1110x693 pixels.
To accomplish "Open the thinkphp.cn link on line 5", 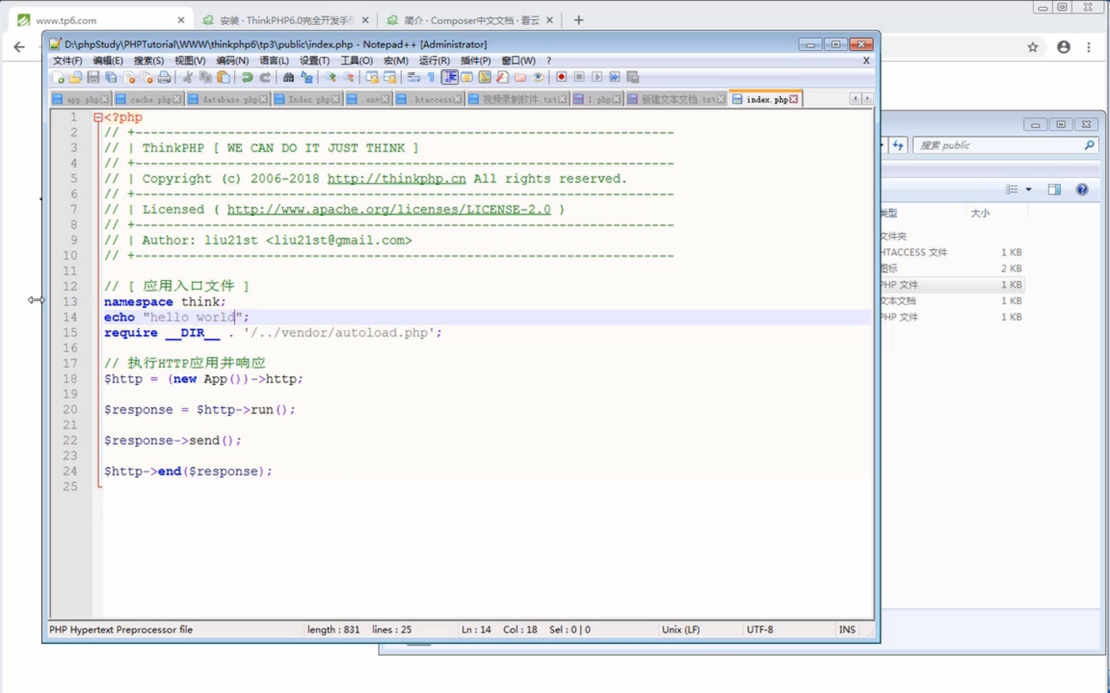I will [x=396, y=179].
